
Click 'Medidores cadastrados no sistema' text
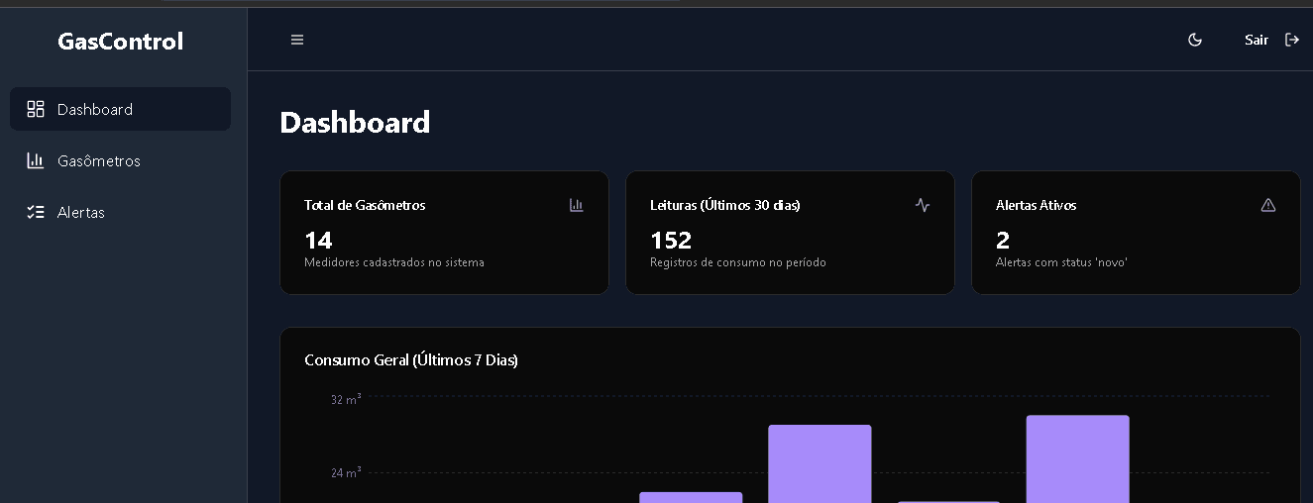[x=394, y=262]
